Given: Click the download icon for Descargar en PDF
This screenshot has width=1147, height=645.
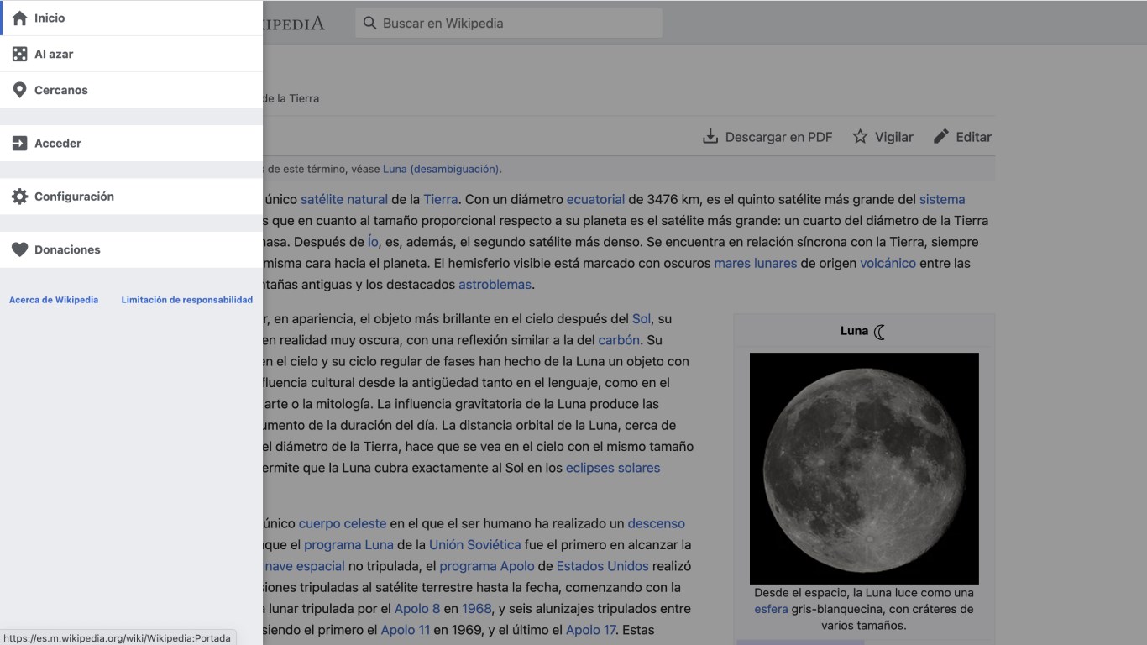Looking at the screenshot, I should pos(710,137).
